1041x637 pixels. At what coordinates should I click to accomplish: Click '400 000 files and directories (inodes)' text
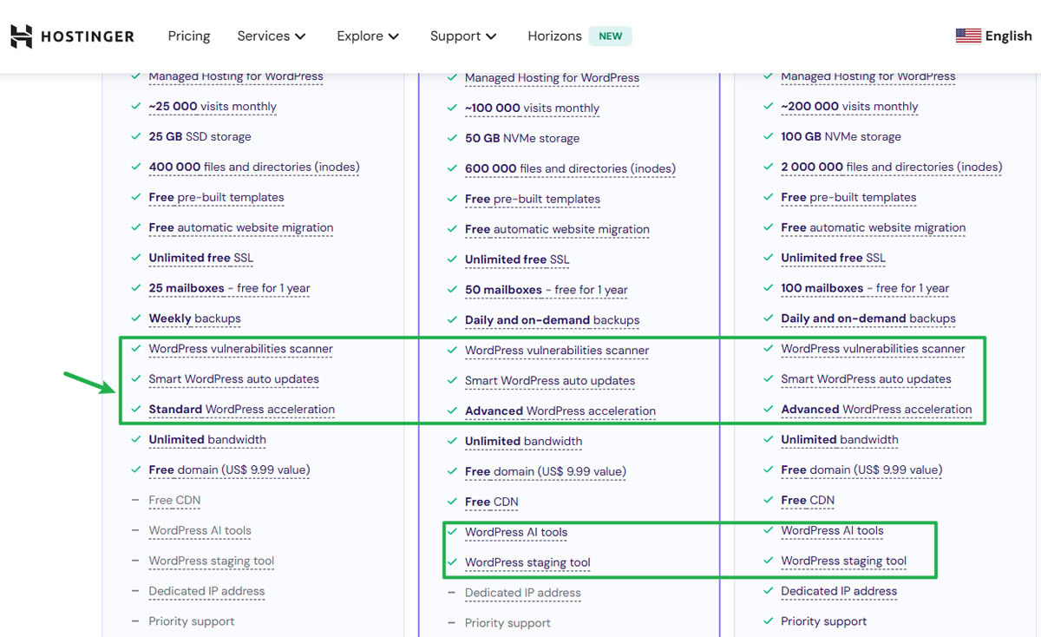coord(254,167)
